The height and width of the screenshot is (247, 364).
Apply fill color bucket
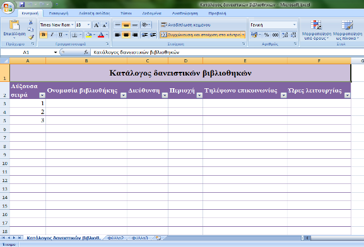pos(89,35)
